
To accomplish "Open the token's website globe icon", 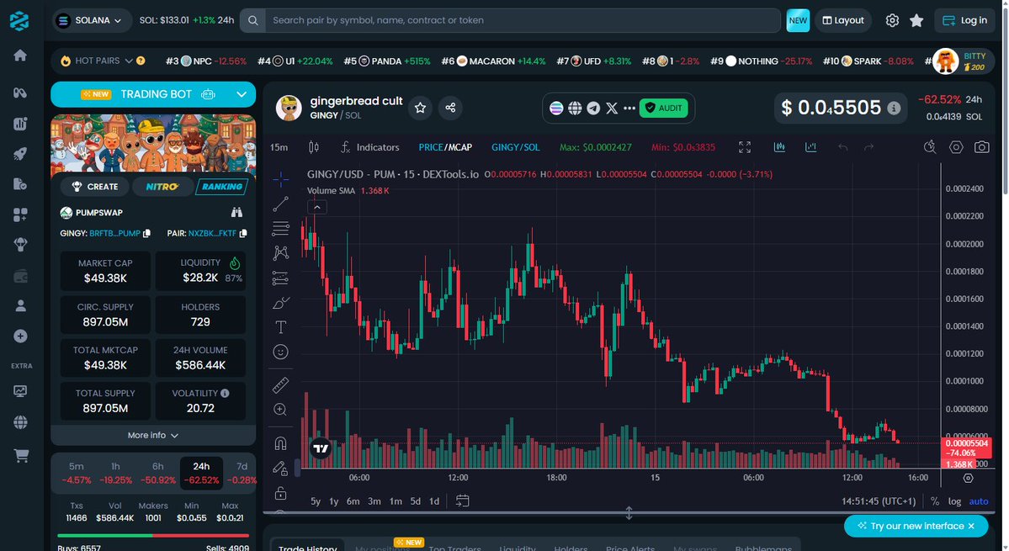I will (x=575, y=108).
